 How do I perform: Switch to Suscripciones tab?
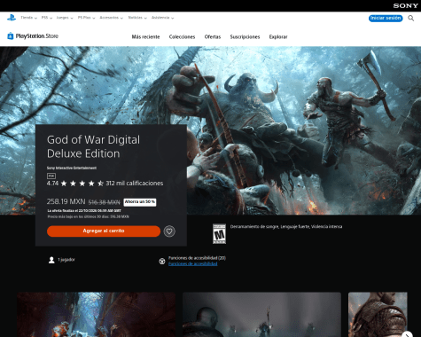pos(245,36)
